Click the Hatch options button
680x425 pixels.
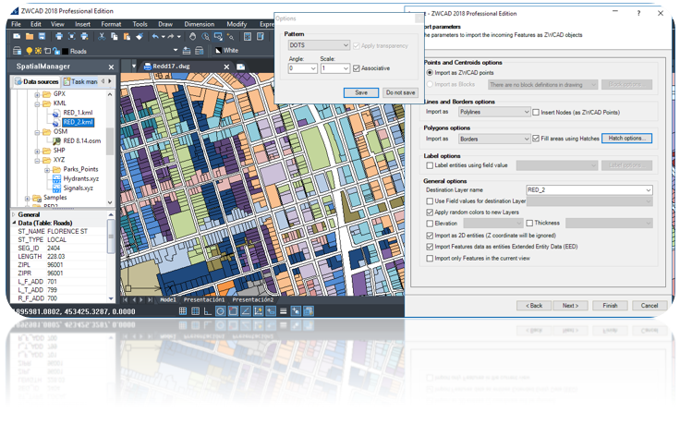[x=626, y=139]
